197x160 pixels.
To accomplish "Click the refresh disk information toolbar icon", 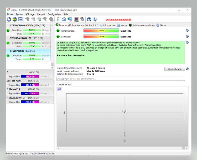I will click(x=9, y=19).
